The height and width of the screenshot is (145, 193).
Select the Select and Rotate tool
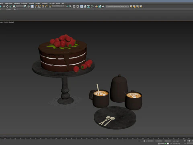point(7,6)
